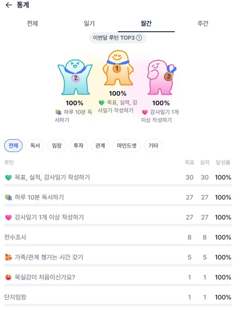Click pink heart icon in 감사일기 row
The image size is (235, 312).
click(9, 218)
